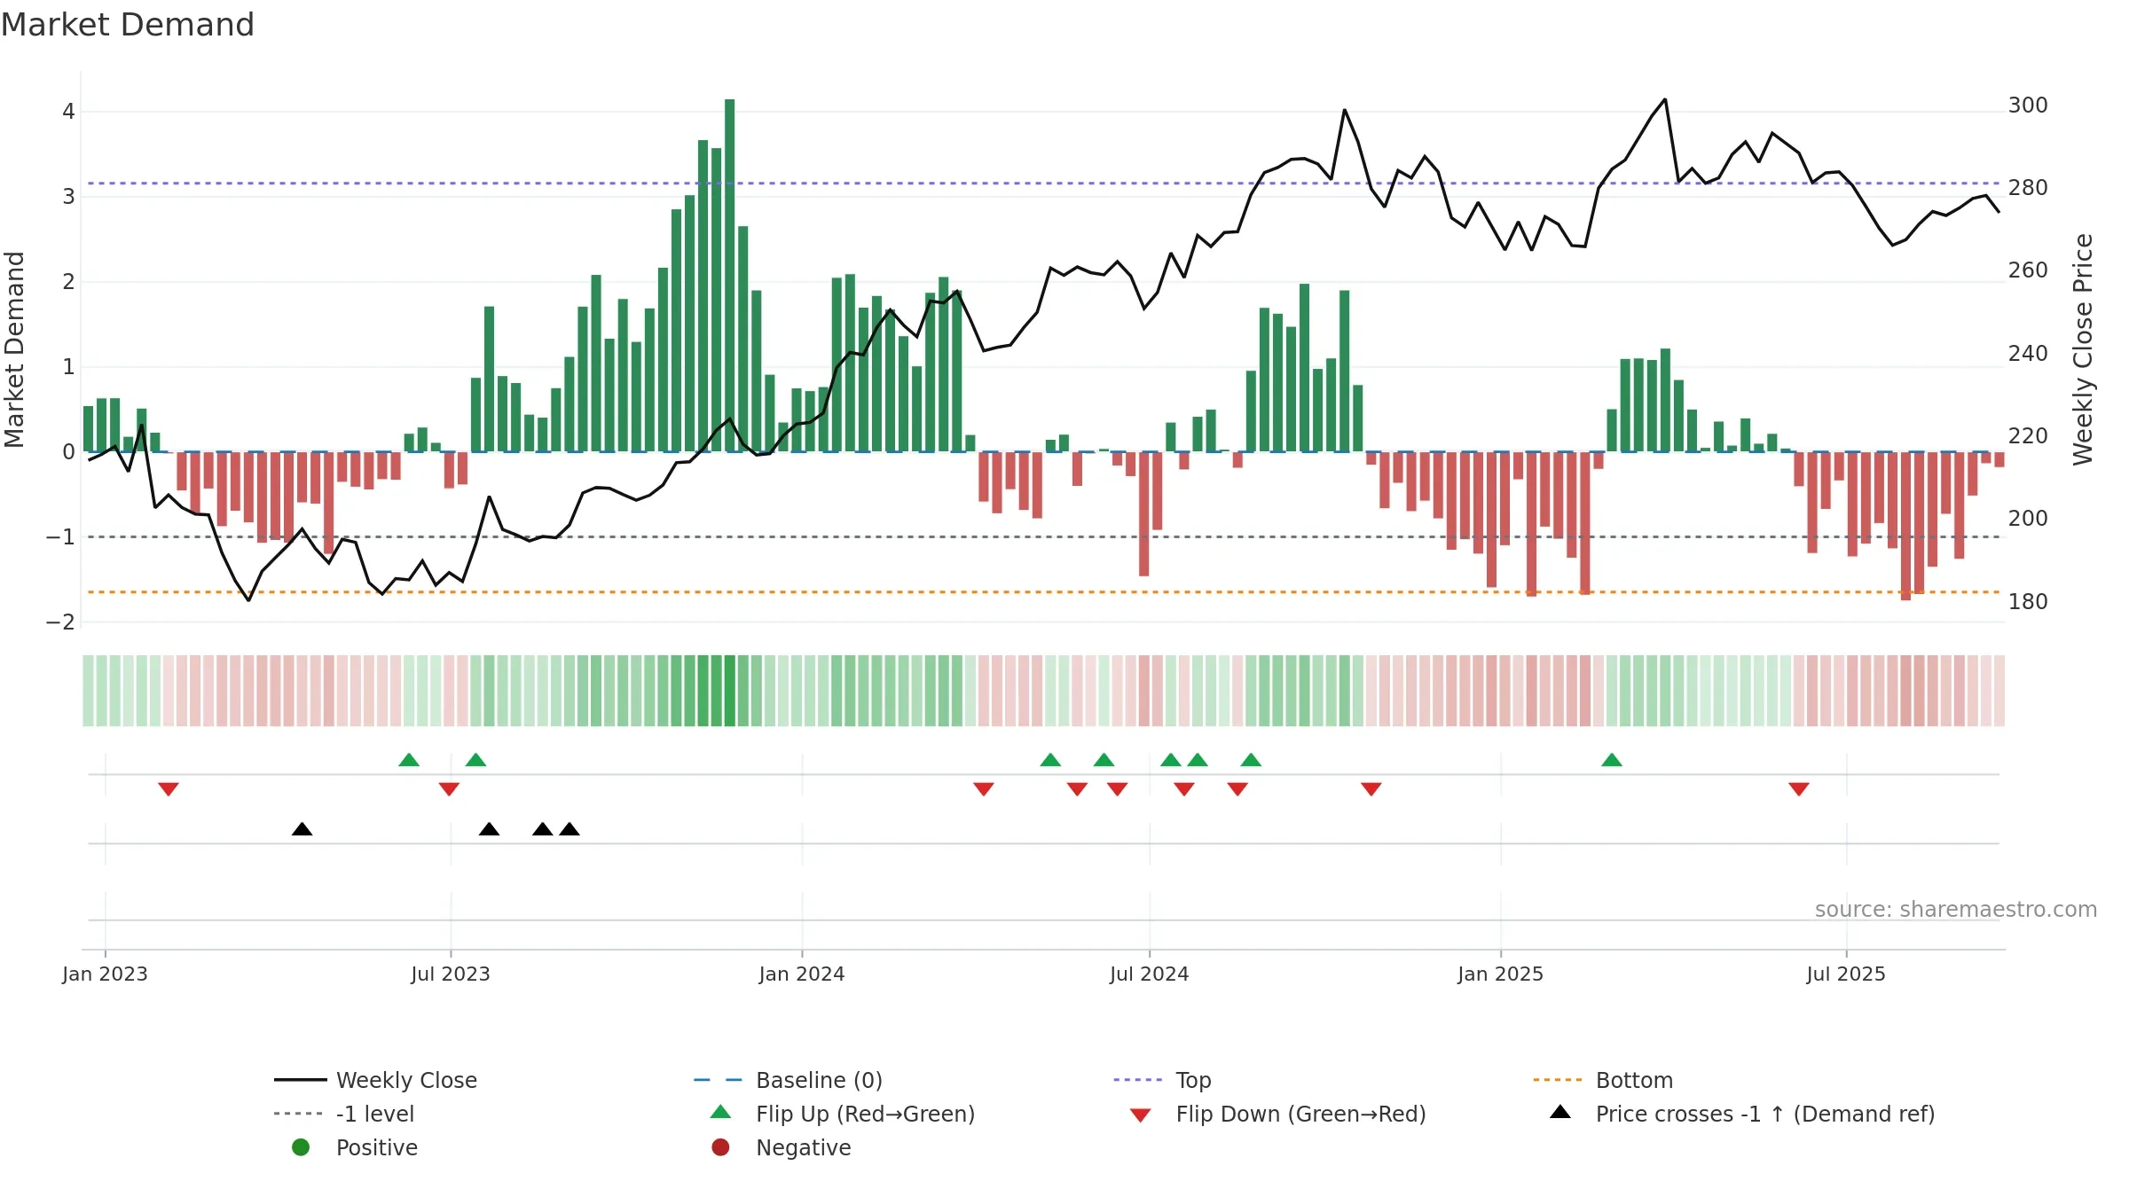Click the red Negative legend circle
2129x1197 pixels.
720,1147
